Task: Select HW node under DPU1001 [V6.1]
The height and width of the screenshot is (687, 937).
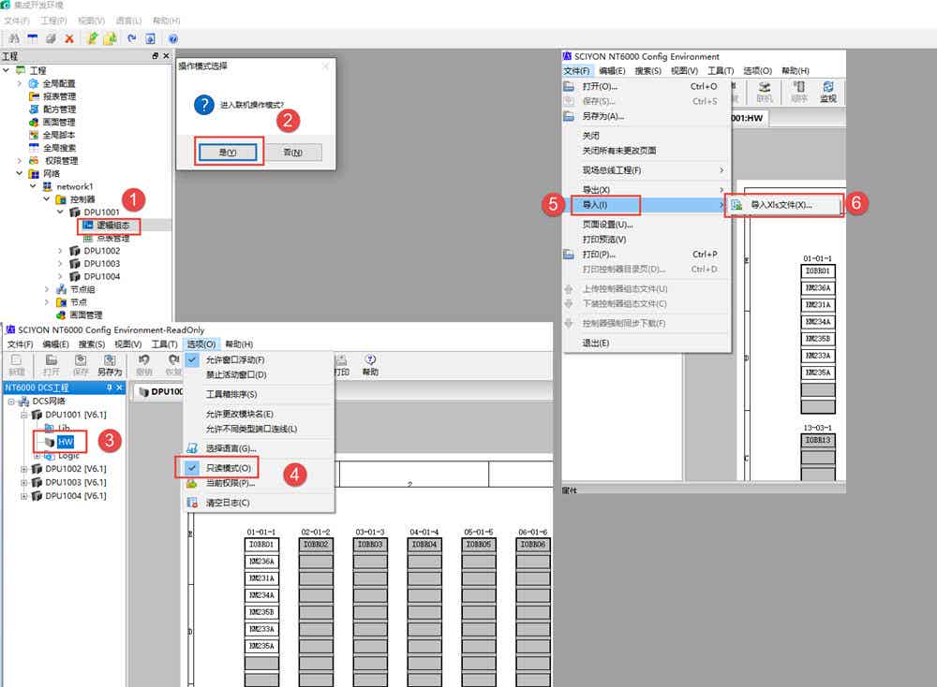Action: 66,442
